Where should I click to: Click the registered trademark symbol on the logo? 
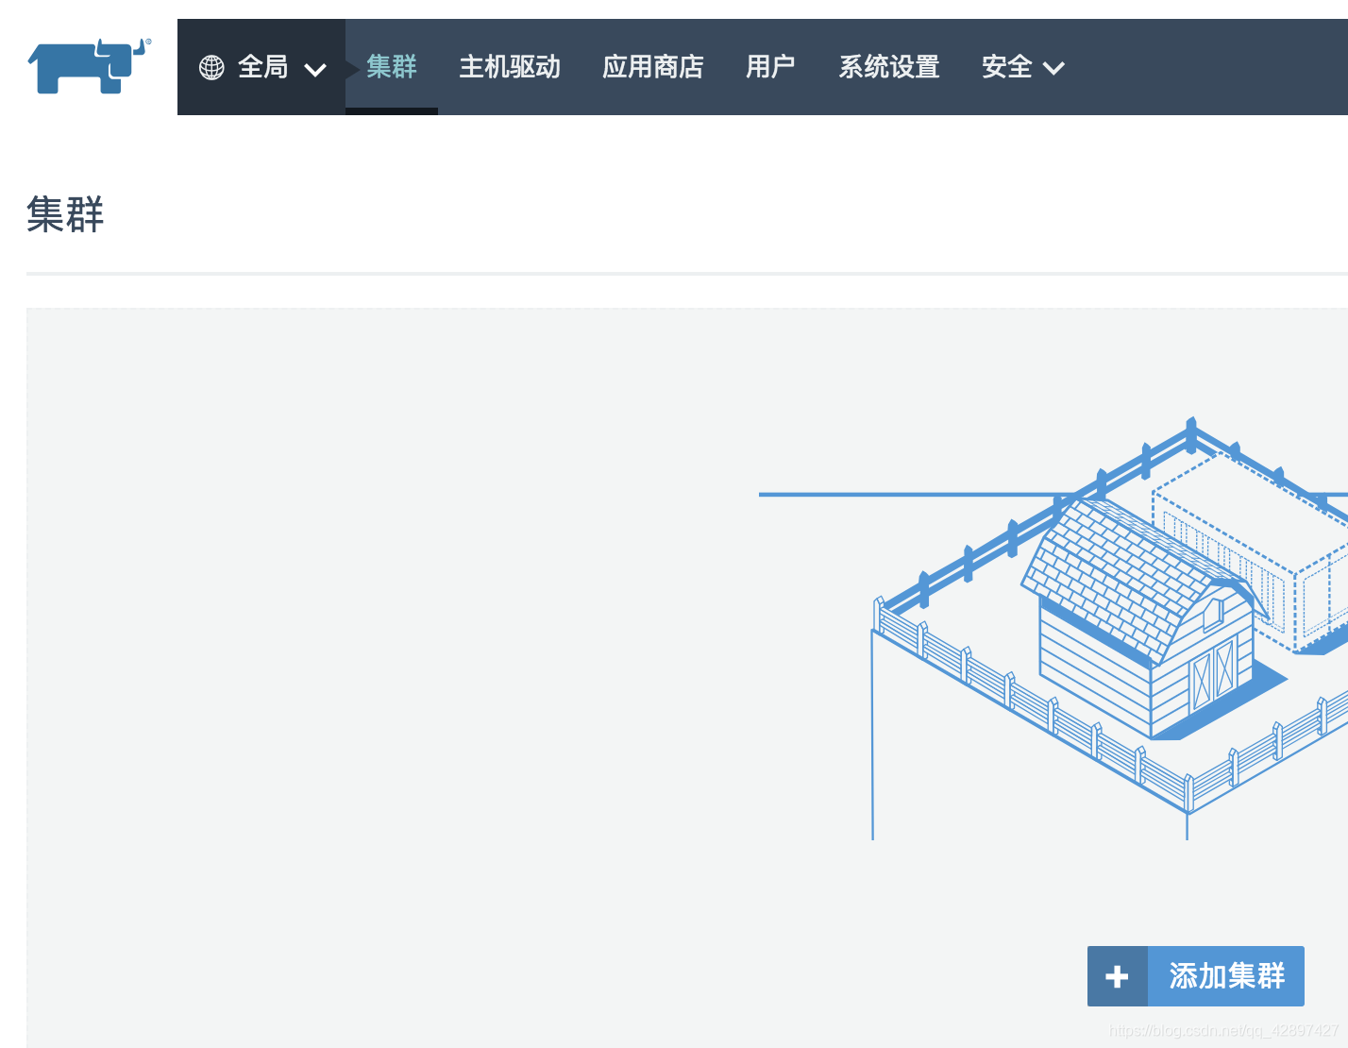click(x=148, y=42)
